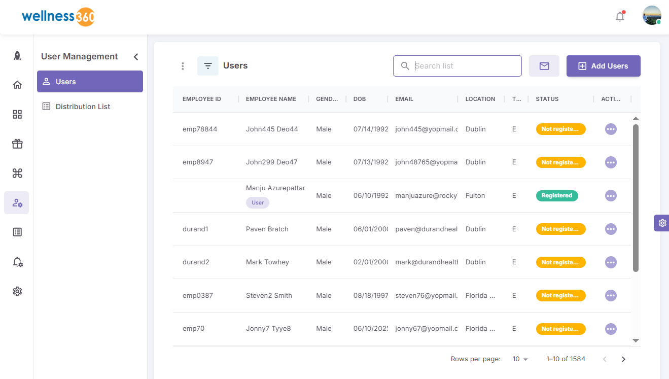Click the notification bell in header

point(620,17)
